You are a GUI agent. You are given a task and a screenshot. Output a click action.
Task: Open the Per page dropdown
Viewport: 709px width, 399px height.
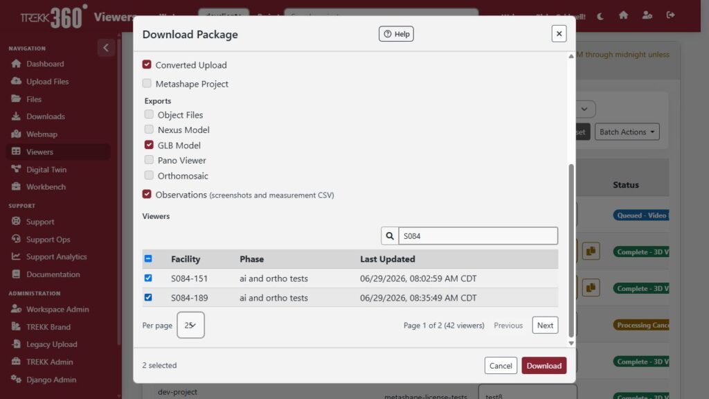coord(190,325)
